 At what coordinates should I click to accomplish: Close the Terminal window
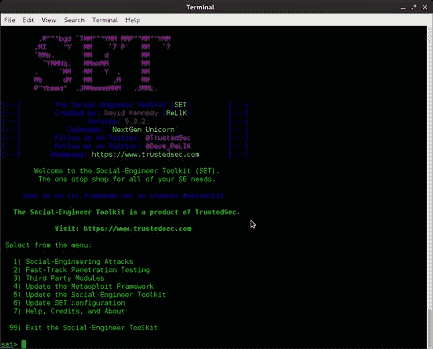coord(425,7)
